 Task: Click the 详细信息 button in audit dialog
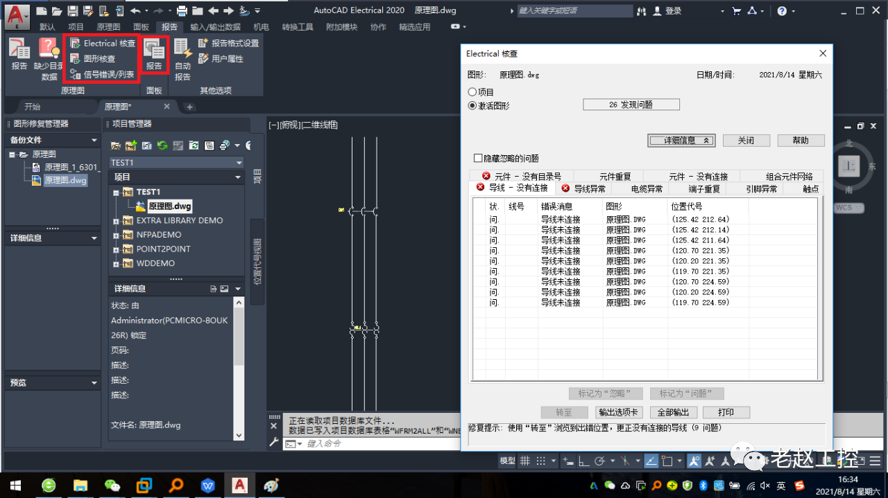681,141
